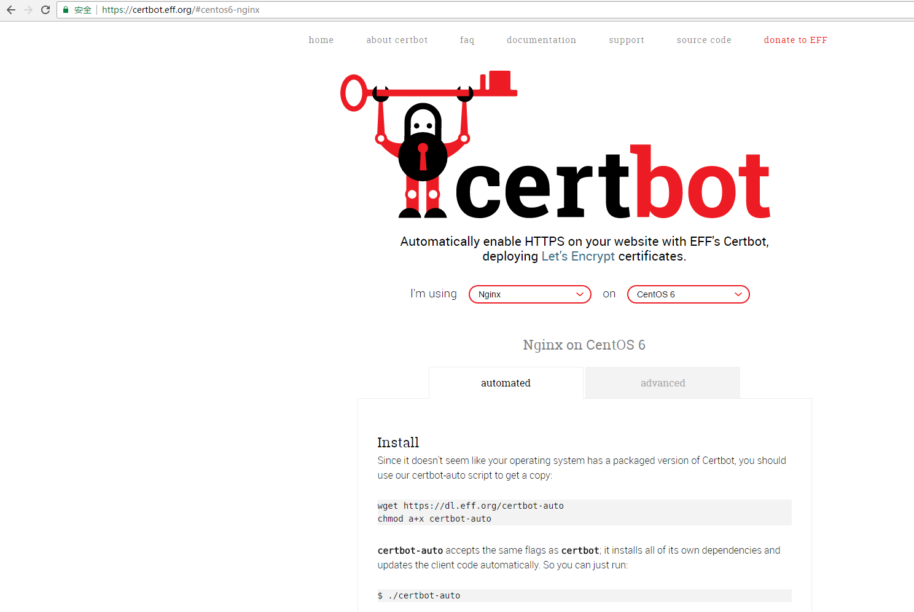This screenshot has width=914, height=612.
Task: Open the source code link
Action: tap(704, 40)
